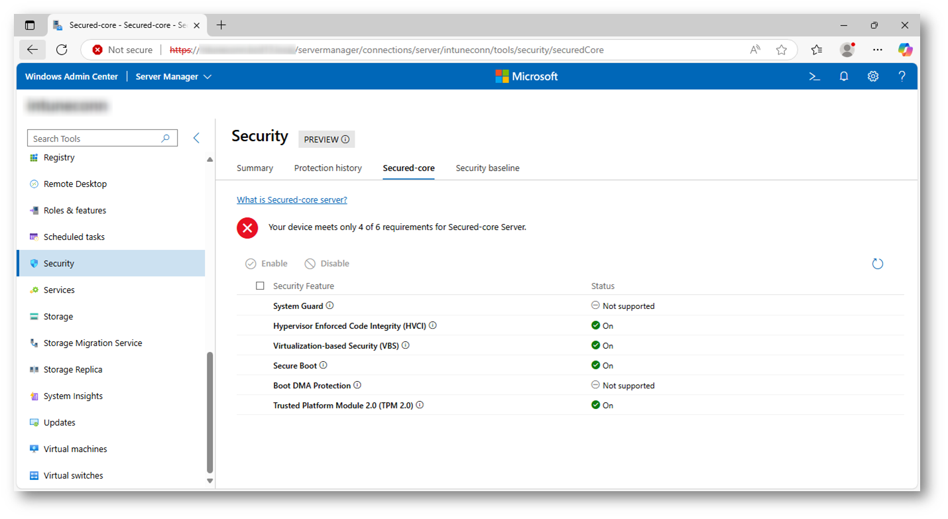
Task: Collapse the tools sidebar chevron
Action: click(196, 138)
